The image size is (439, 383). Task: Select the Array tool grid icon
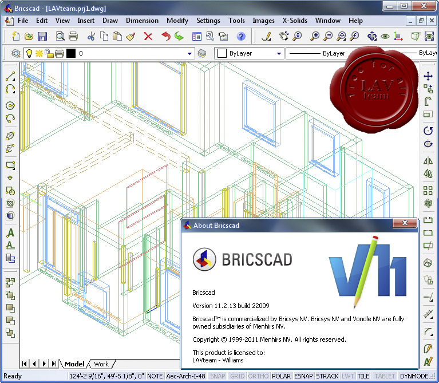(428, 191)
